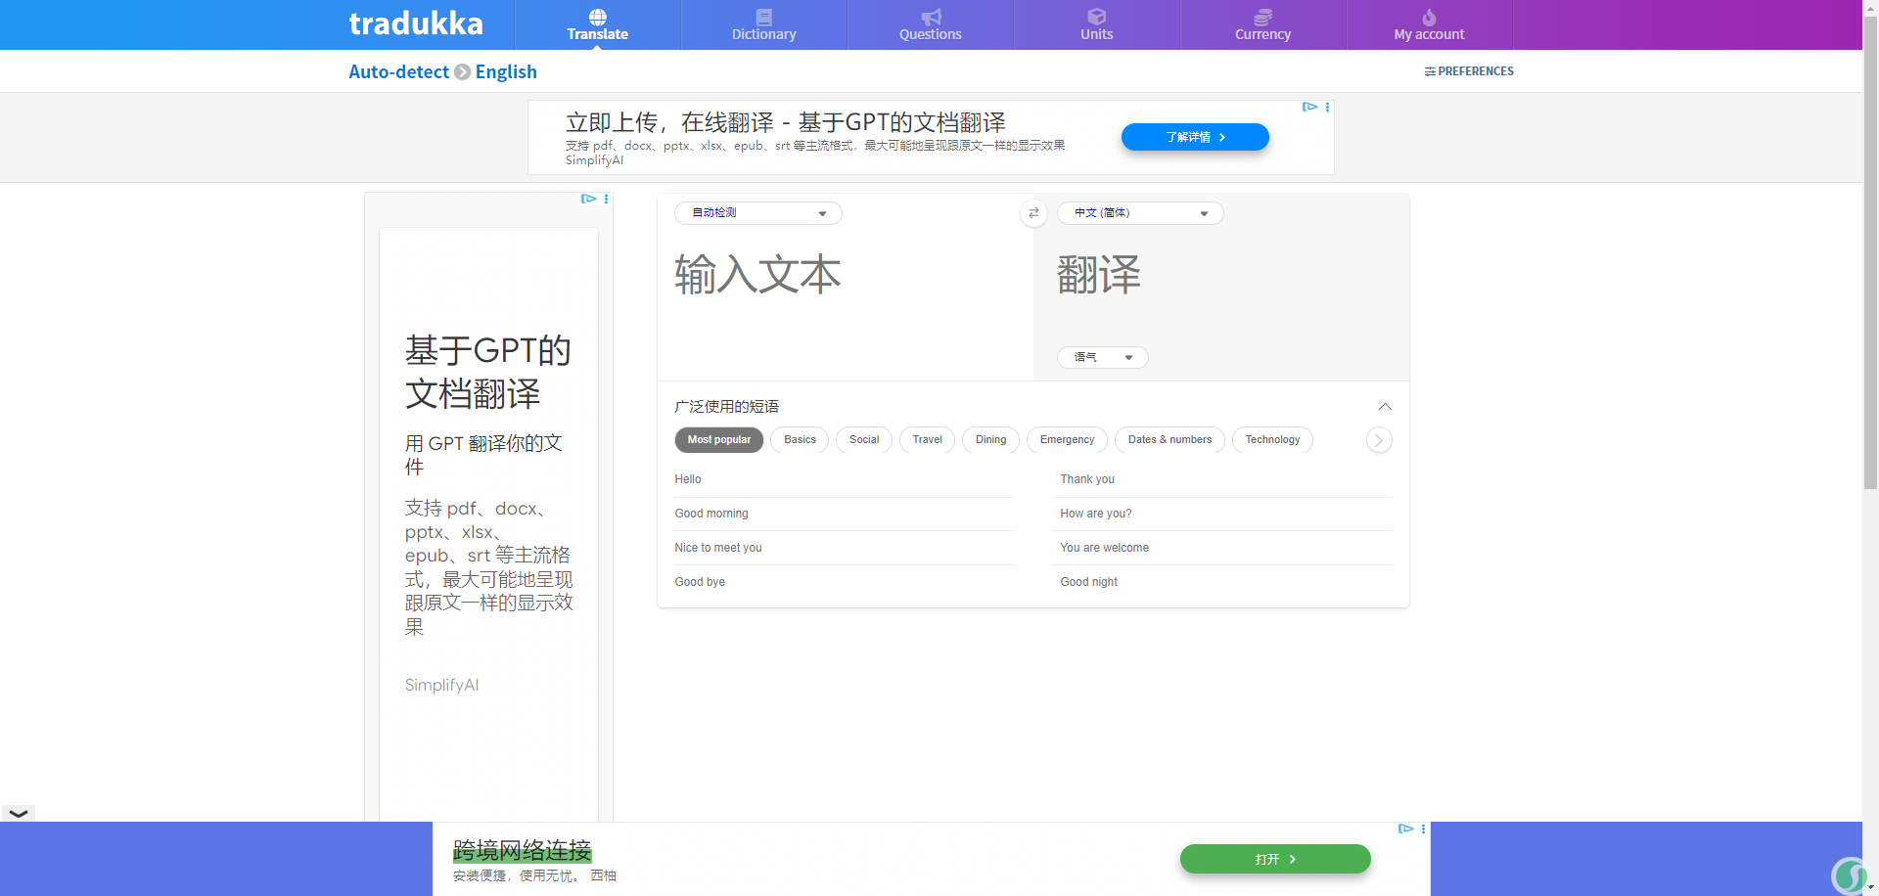The height and width of the screenshot is (896, 1879).
Task: Open the target language Chinese dropdown
Action: click(1139, 213)
